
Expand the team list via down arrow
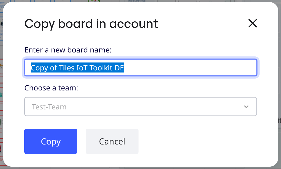click(246, 107)
